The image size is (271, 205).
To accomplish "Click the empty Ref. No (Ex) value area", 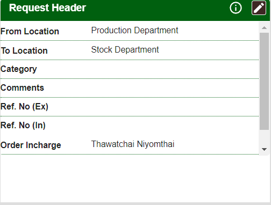I will [x=175, y=107].
